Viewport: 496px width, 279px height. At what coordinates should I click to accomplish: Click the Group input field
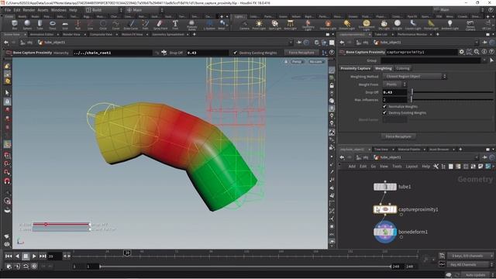[x=431, y=60]
